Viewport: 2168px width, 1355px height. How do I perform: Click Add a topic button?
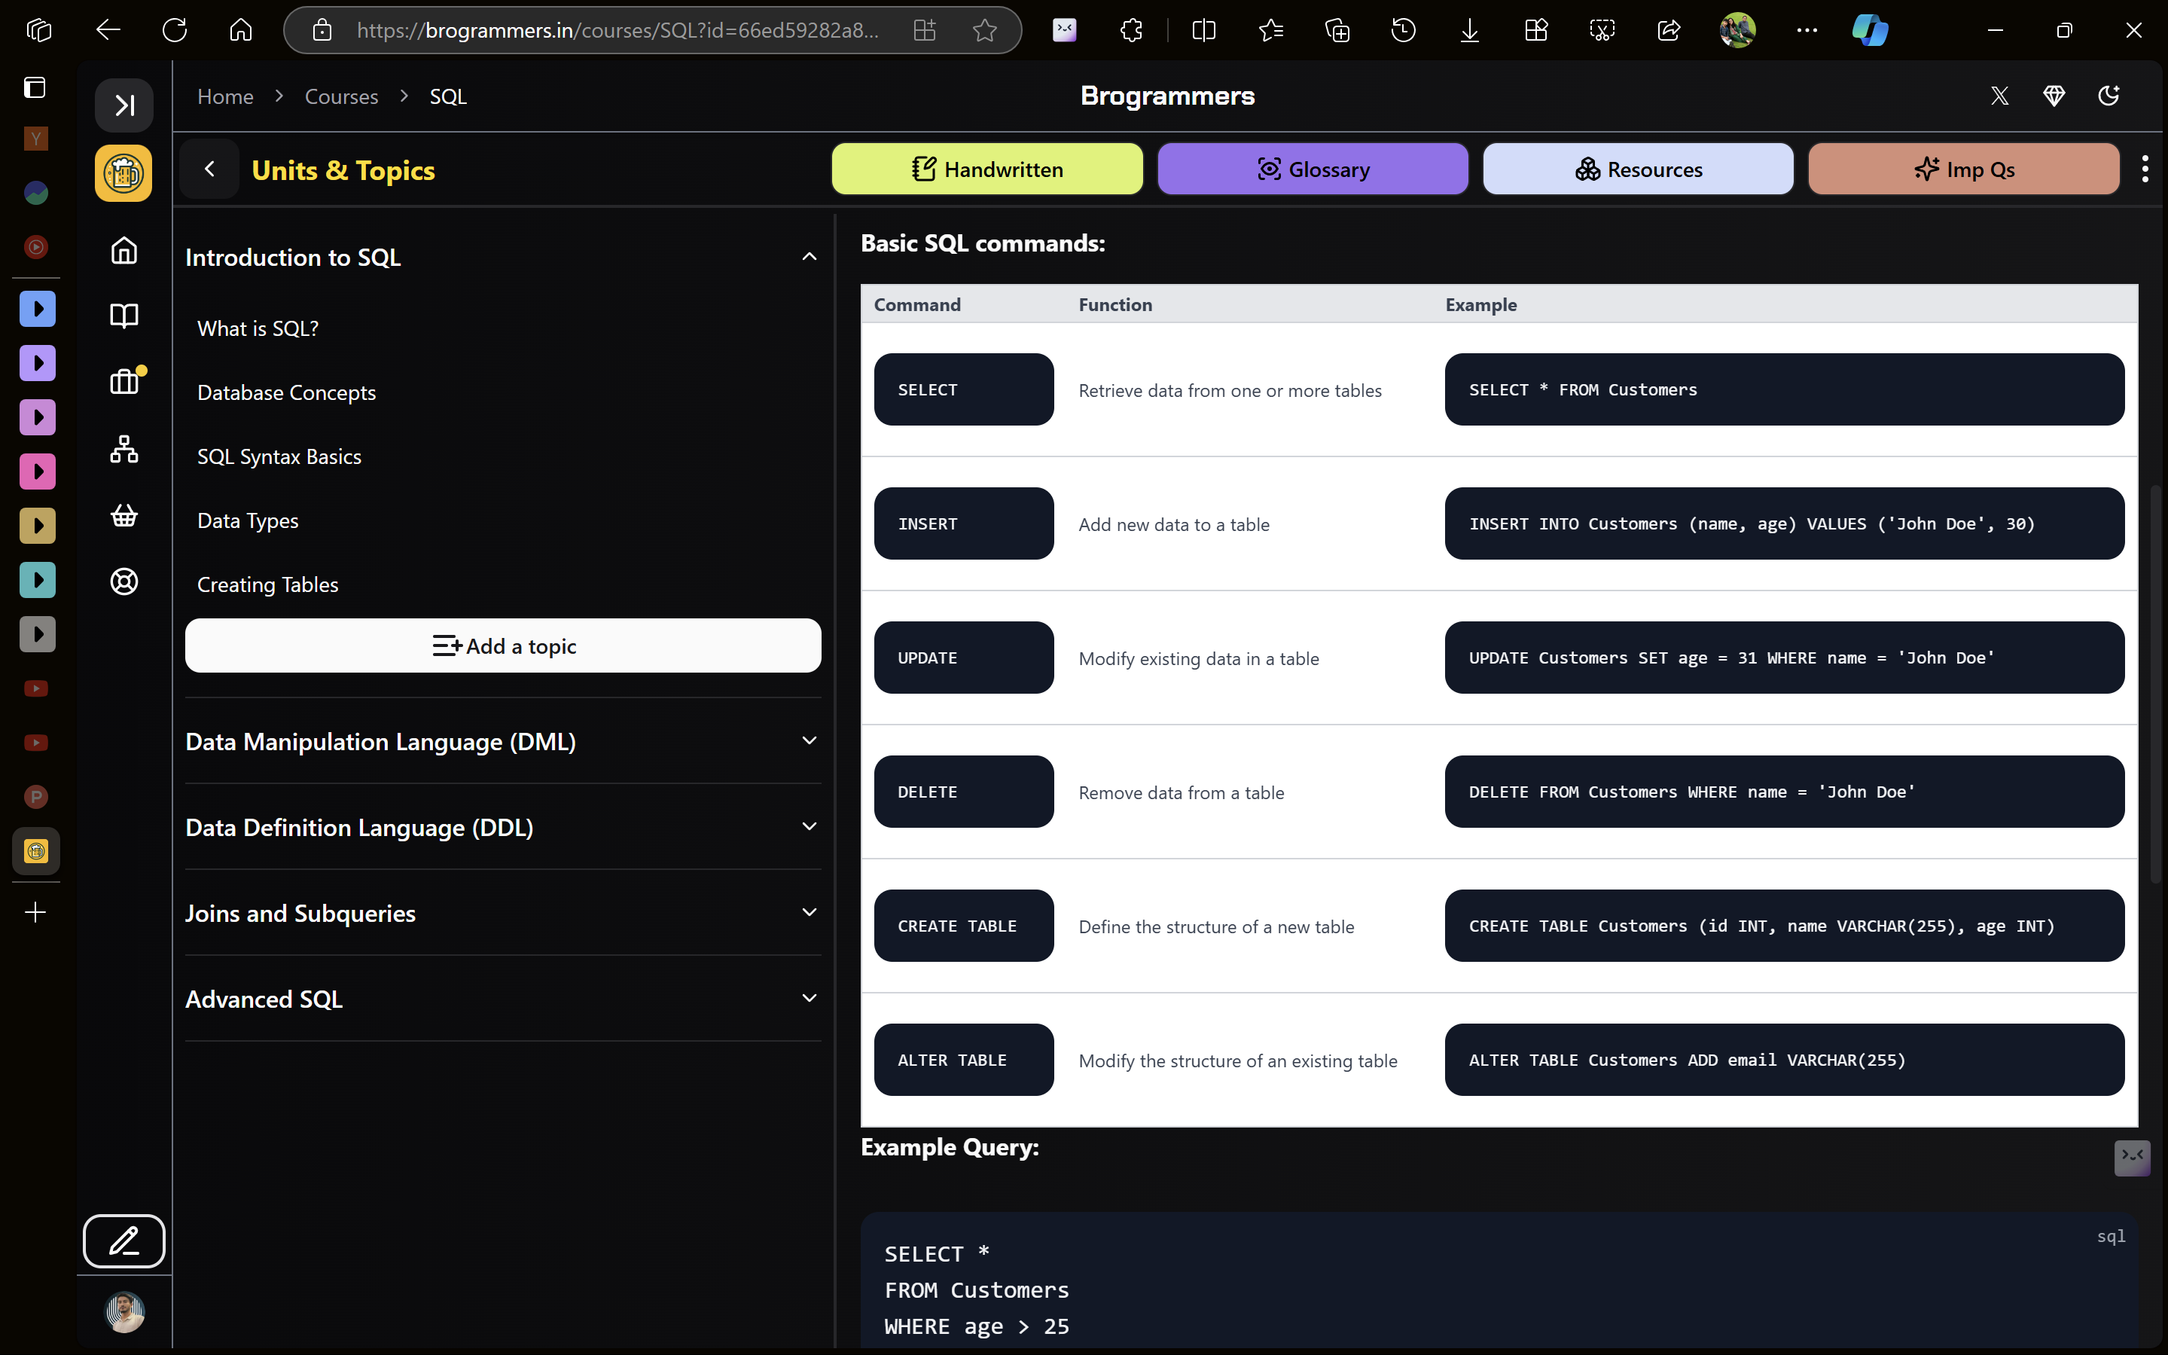(x=502, y=645)
